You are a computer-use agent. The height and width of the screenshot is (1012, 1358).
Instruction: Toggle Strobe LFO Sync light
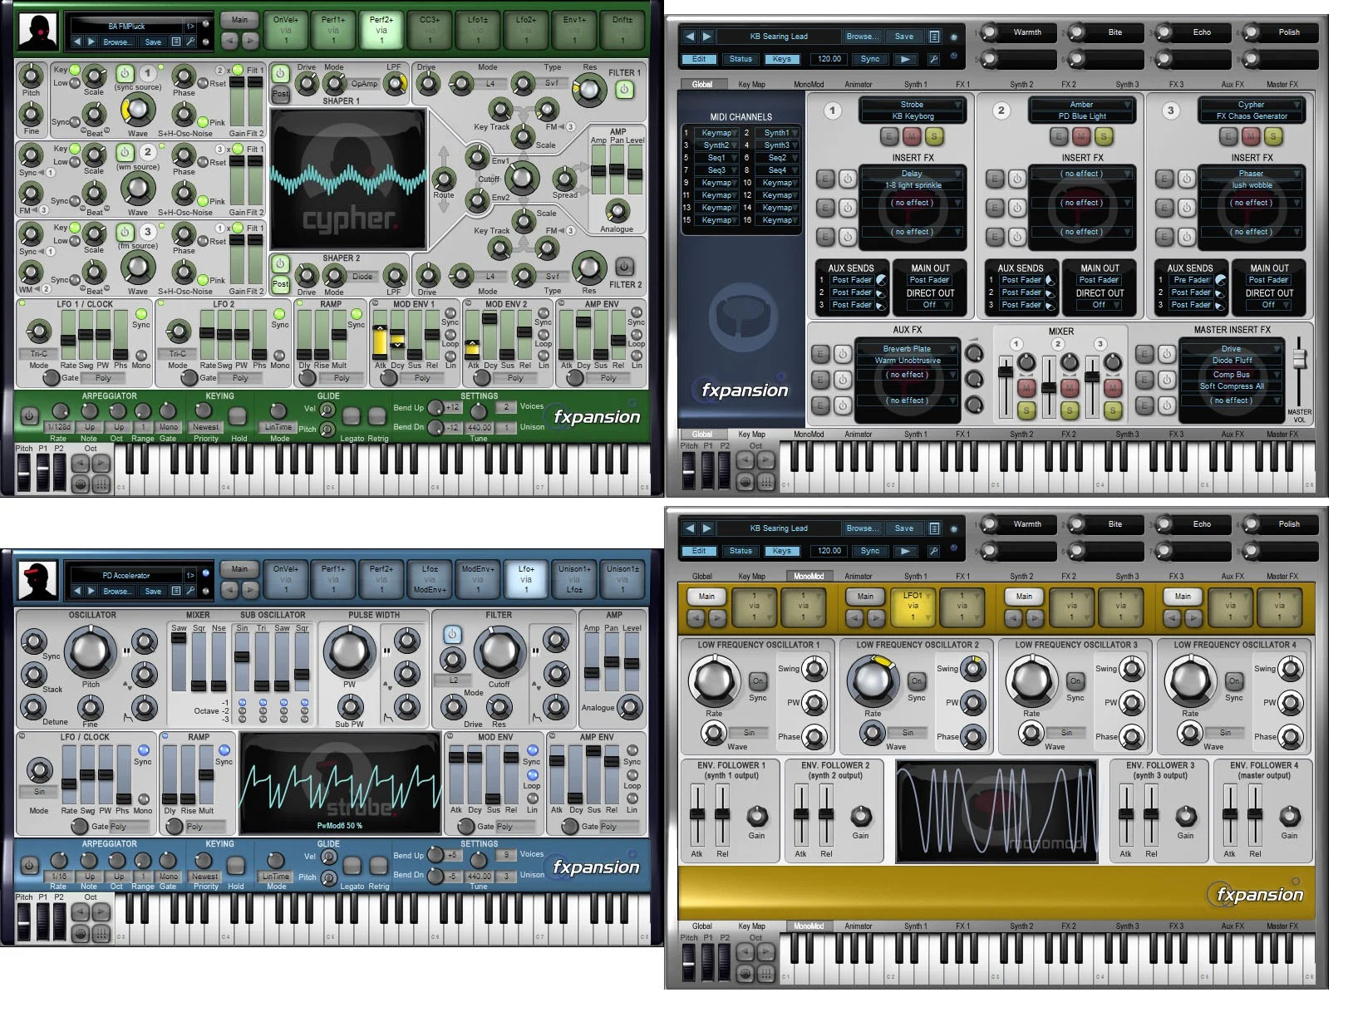(x=143, y=750)
